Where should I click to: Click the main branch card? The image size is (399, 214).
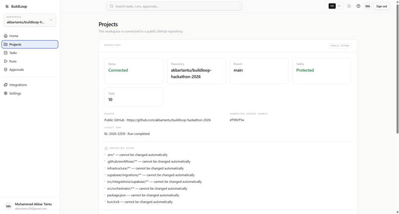coord(259,70)
